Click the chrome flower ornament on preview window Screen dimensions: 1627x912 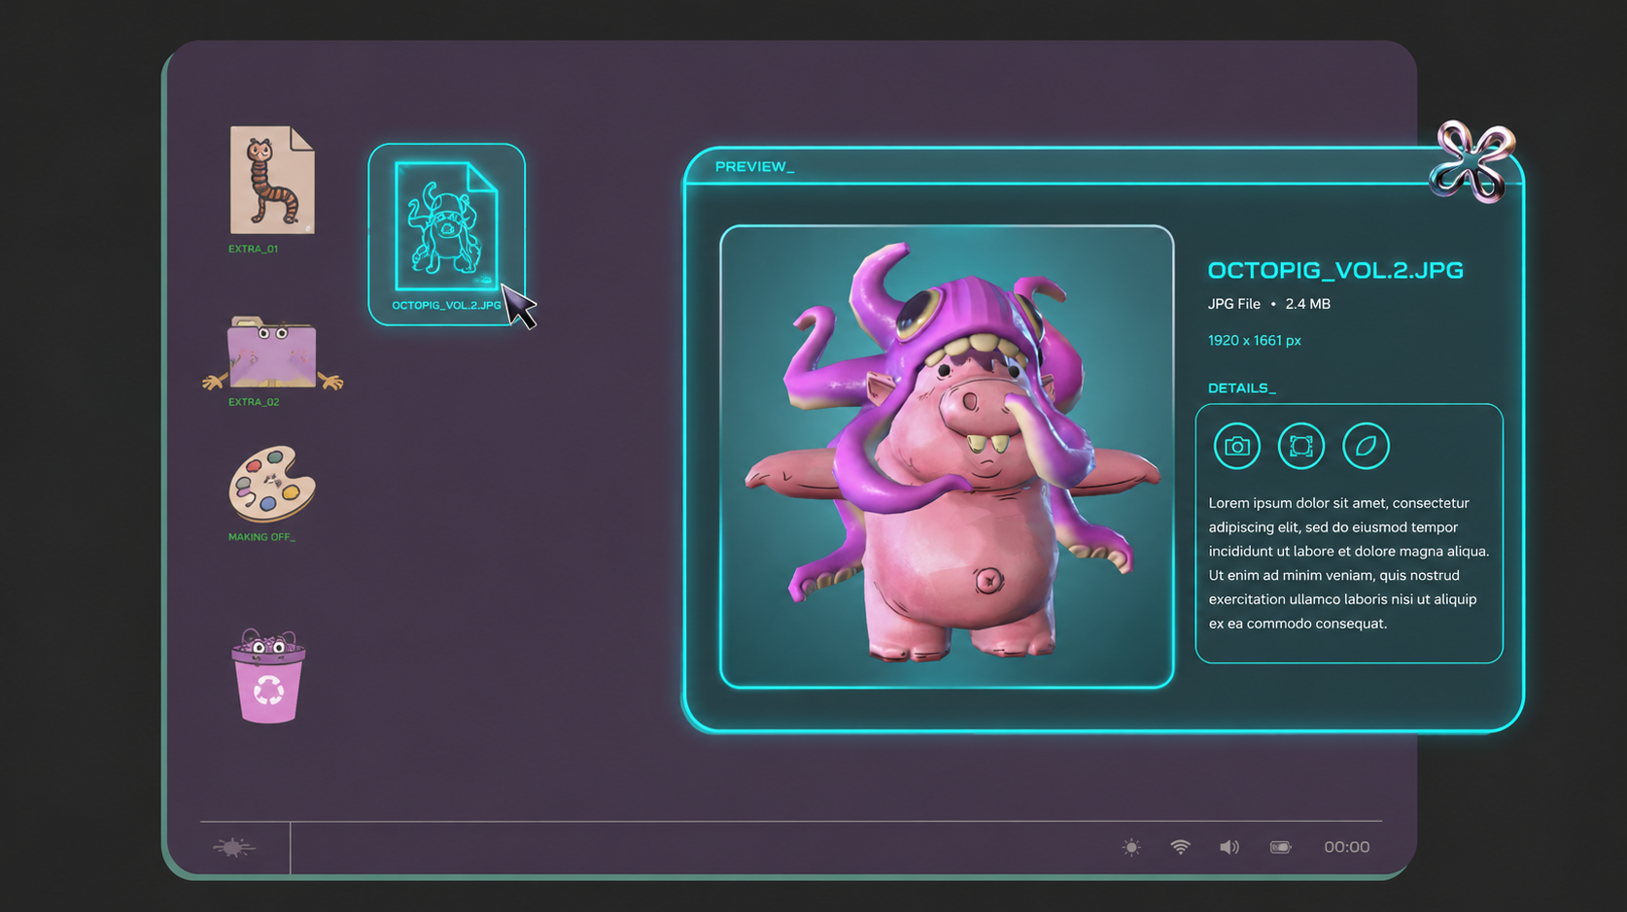pos(1471,161)
